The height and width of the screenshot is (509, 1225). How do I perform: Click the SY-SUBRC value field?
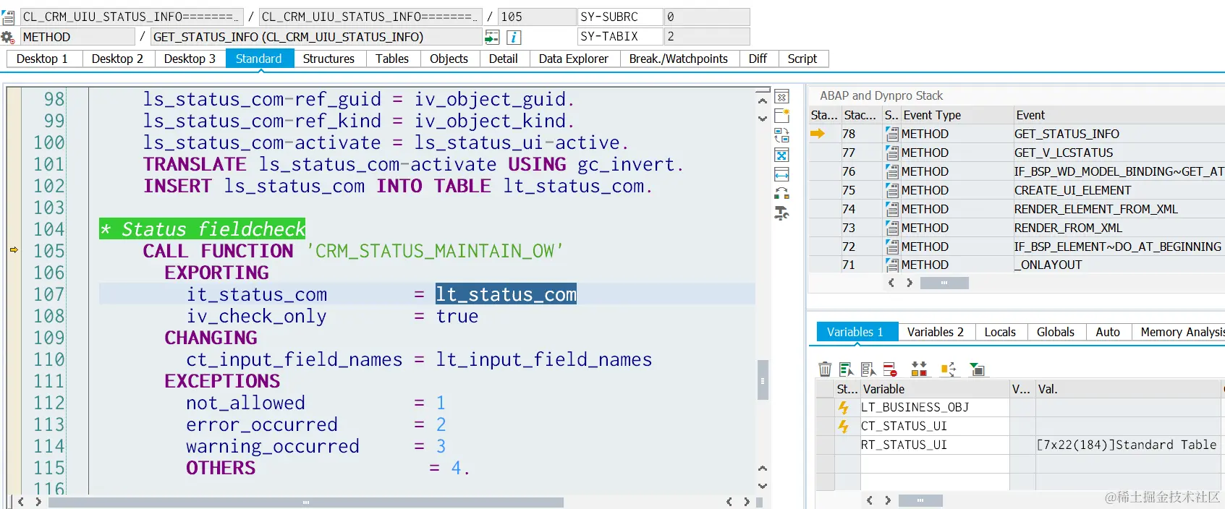(x=706, y=17)
